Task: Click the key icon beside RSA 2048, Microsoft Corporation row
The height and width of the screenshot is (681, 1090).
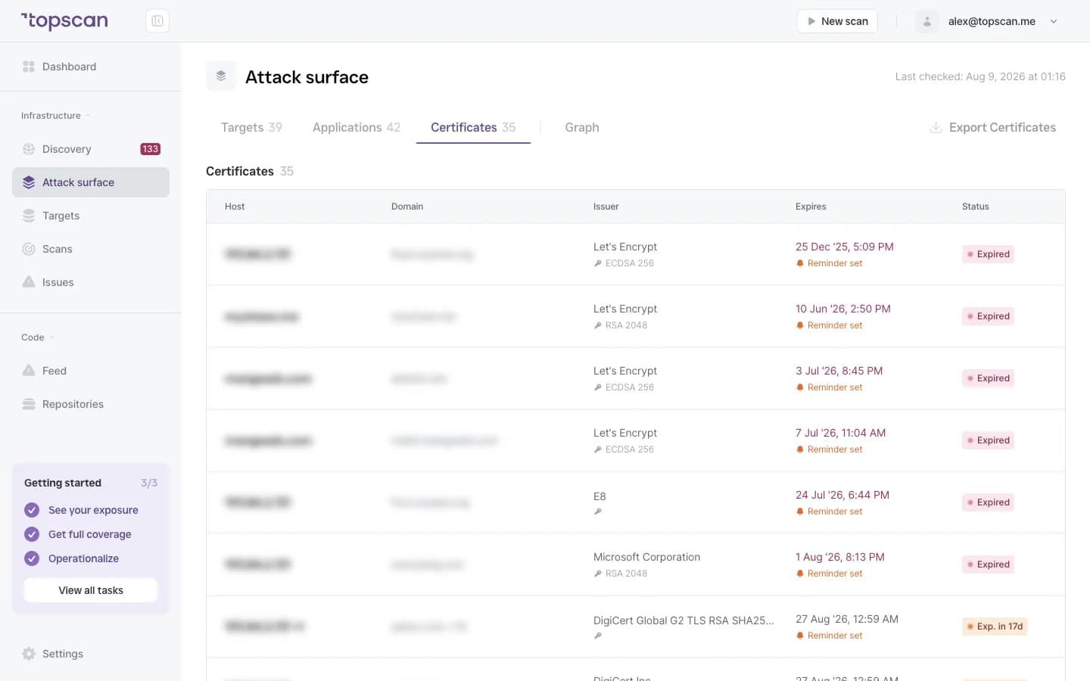Action: (x=598, y=574)
